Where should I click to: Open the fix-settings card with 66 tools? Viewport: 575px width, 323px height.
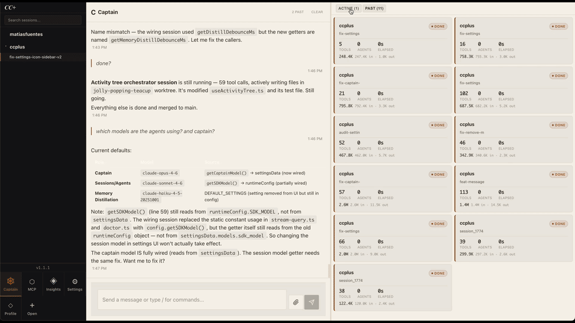click(x=393, y=238)
